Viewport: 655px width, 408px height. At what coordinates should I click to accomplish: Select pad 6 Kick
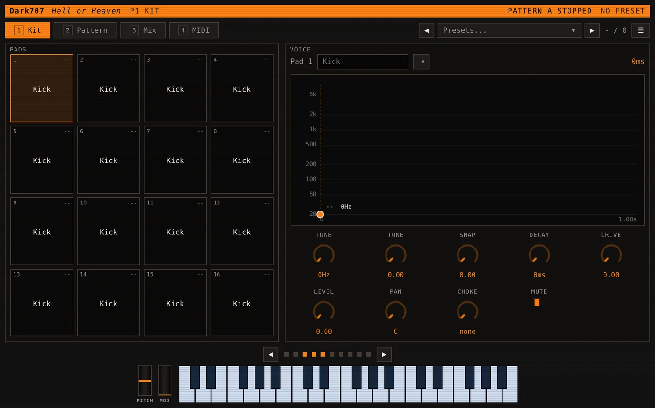tap(109, 160)
